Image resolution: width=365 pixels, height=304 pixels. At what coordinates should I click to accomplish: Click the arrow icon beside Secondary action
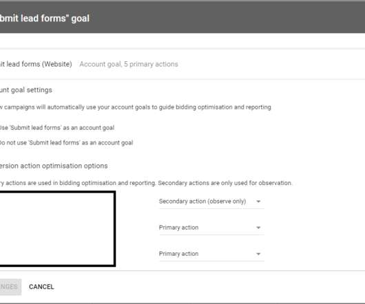tap(258, 202)
